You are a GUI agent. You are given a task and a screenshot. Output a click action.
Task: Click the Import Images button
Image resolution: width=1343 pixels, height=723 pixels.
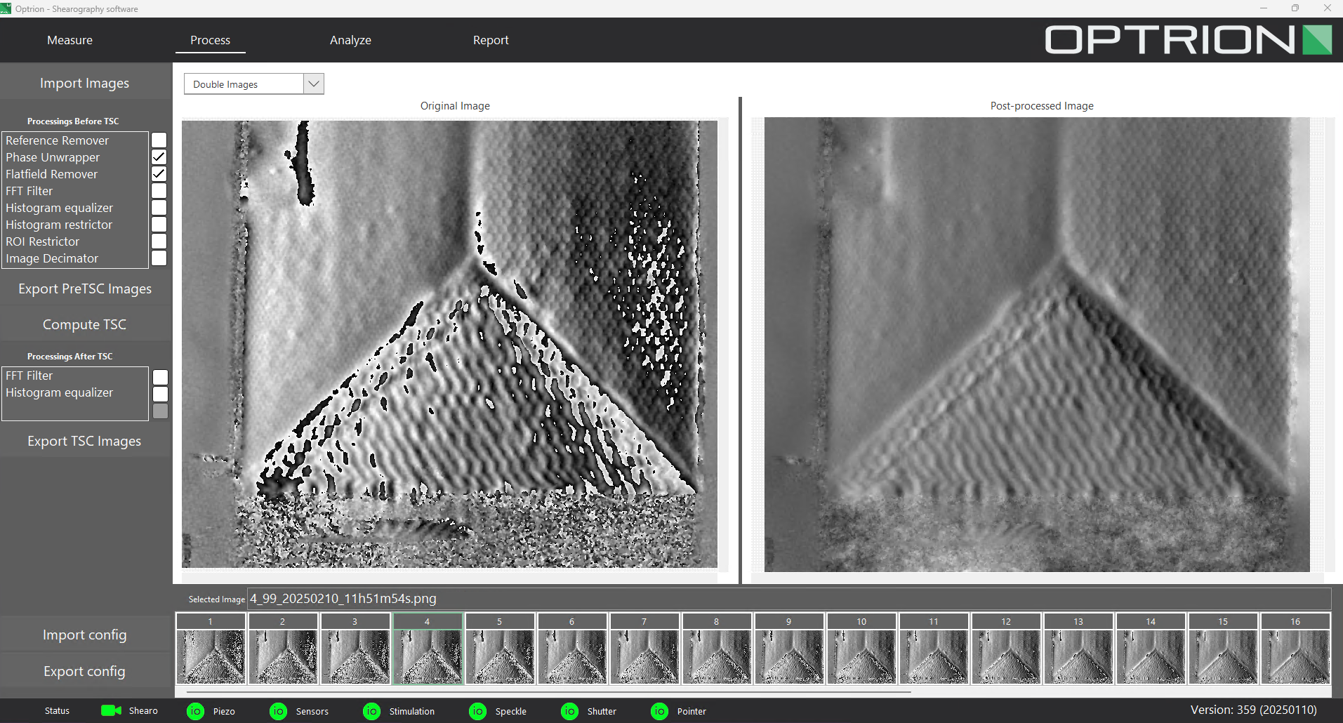(85, 83)
